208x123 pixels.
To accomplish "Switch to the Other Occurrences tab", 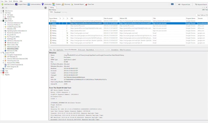I will [x=125, y=50].
